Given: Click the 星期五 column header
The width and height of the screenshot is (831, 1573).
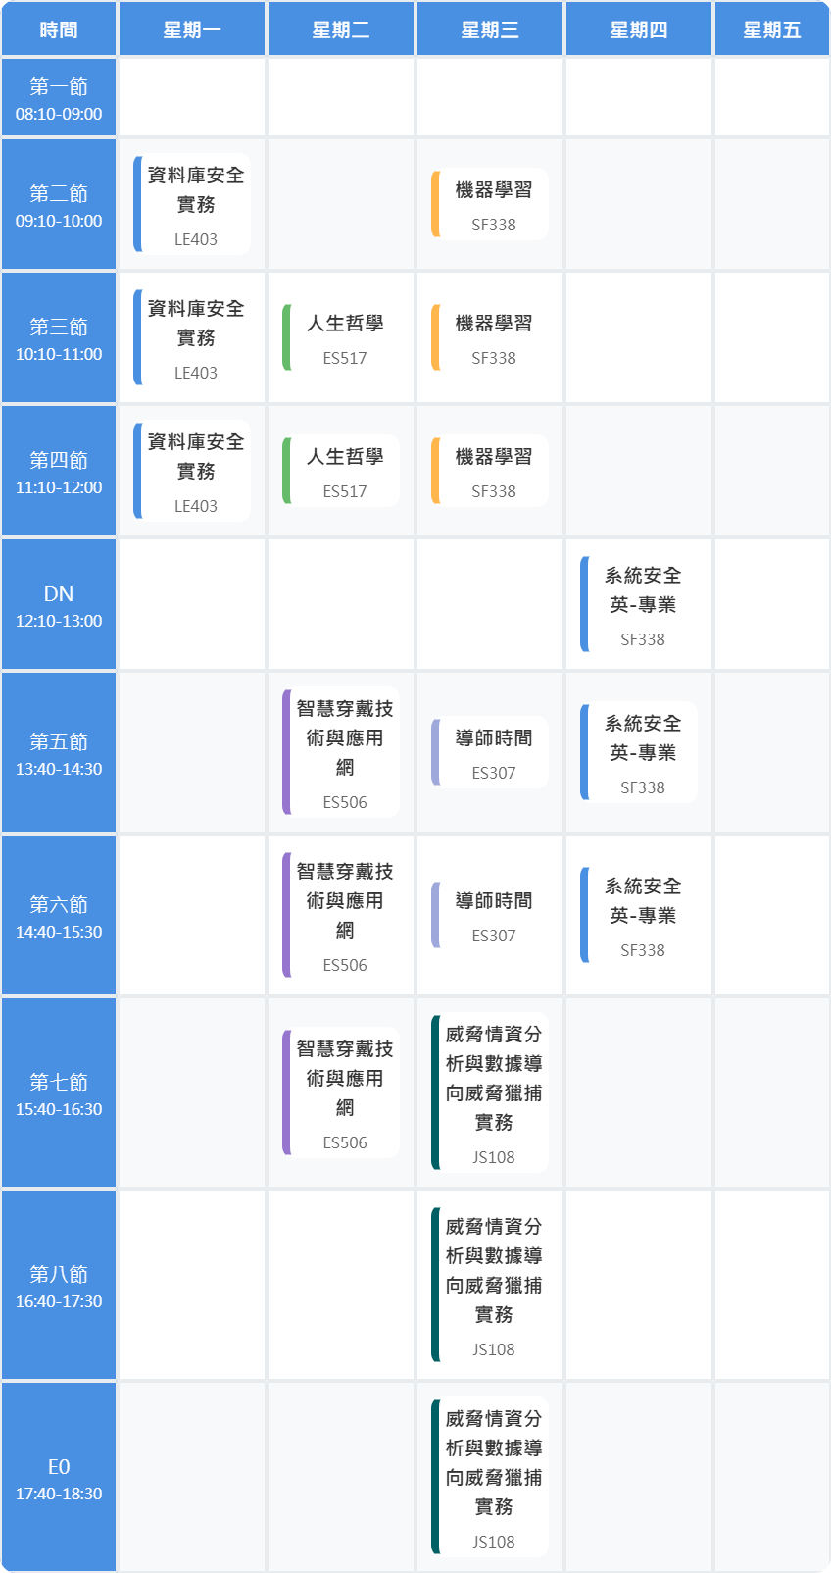Looking at the screenshot, I should pyautogui.click(x=771, y=29).
